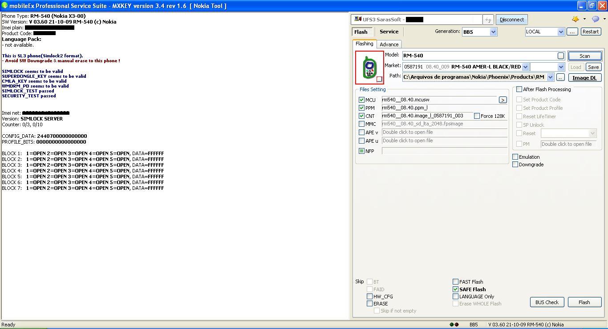
Task: Click the Disconnect button
Action: [x=511, y=20]
